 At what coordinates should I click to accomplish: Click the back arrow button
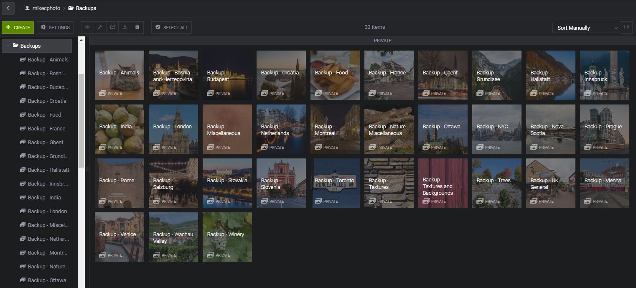tap(8, 8)
